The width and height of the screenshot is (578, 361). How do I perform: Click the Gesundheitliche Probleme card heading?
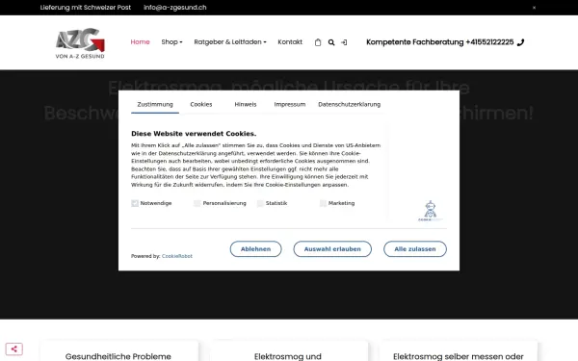(x=118, y=356)
